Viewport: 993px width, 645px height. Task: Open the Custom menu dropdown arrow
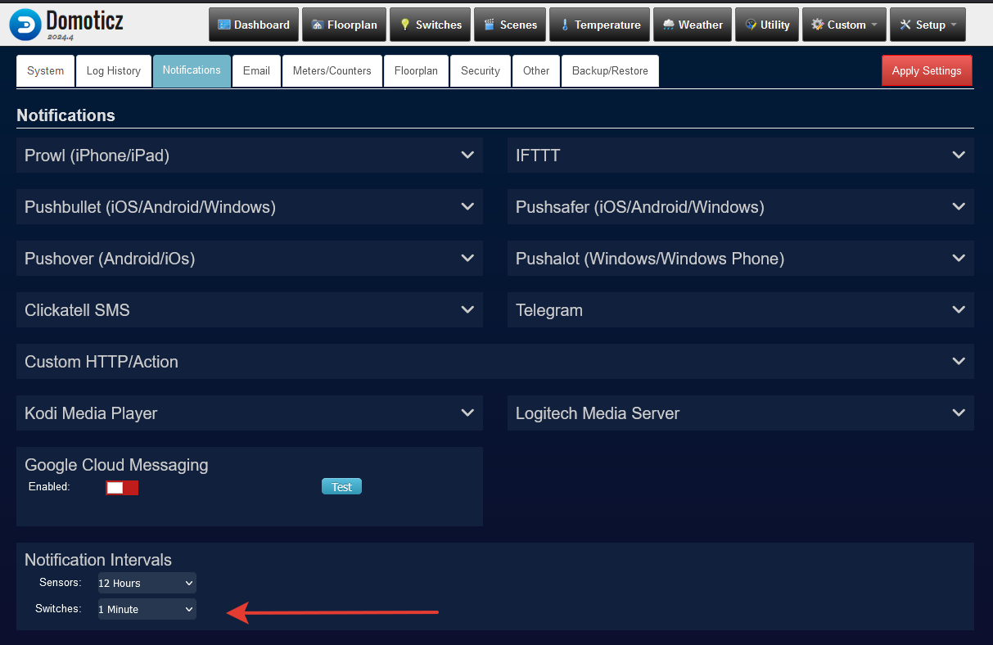[x=873, y=25]
